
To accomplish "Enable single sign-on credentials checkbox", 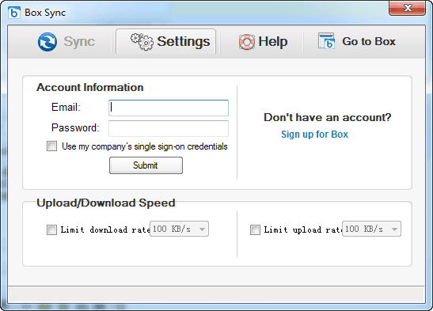I will point(51,146).
